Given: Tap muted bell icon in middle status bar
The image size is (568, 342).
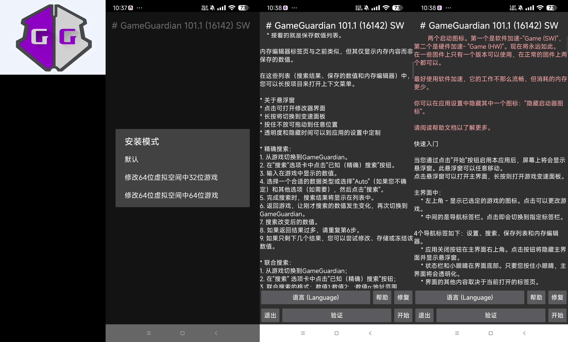Looking at the screenshot, I should pyautogui.click(x=366, y=8).
